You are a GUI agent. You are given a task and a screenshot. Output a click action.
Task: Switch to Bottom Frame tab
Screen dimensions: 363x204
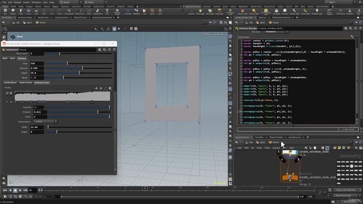tap(42, 83)
